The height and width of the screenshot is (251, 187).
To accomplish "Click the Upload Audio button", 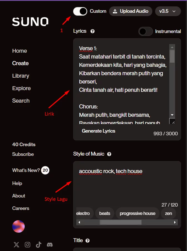I will click(131, 11).
